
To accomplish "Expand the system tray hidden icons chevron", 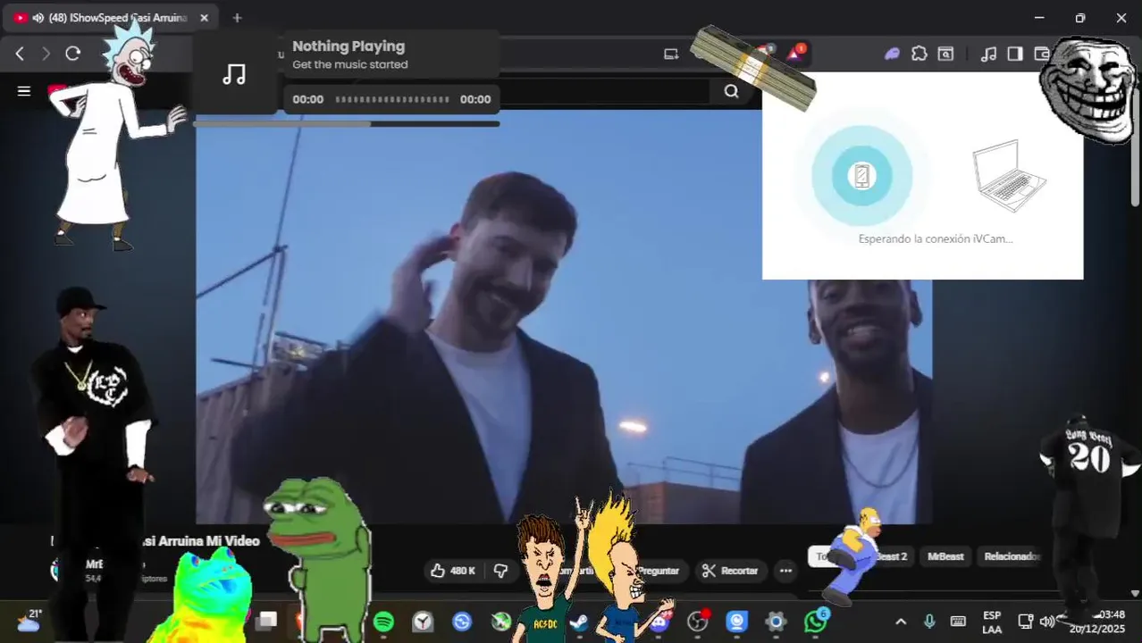I will tap(901, 622).
